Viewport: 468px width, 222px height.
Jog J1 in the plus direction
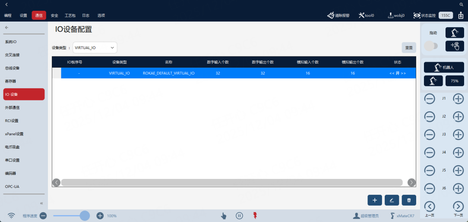[458, 99]
